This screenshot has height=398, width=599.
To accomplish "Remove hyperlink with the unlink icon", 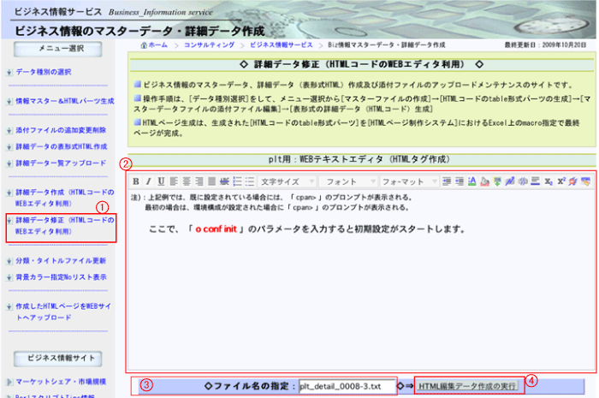I will coord(522,181).
